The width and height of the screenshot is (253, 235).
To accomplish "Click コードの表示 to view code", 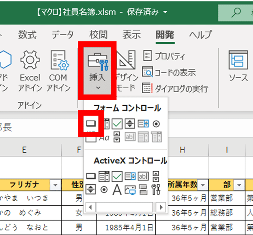I will click(169, 72).
